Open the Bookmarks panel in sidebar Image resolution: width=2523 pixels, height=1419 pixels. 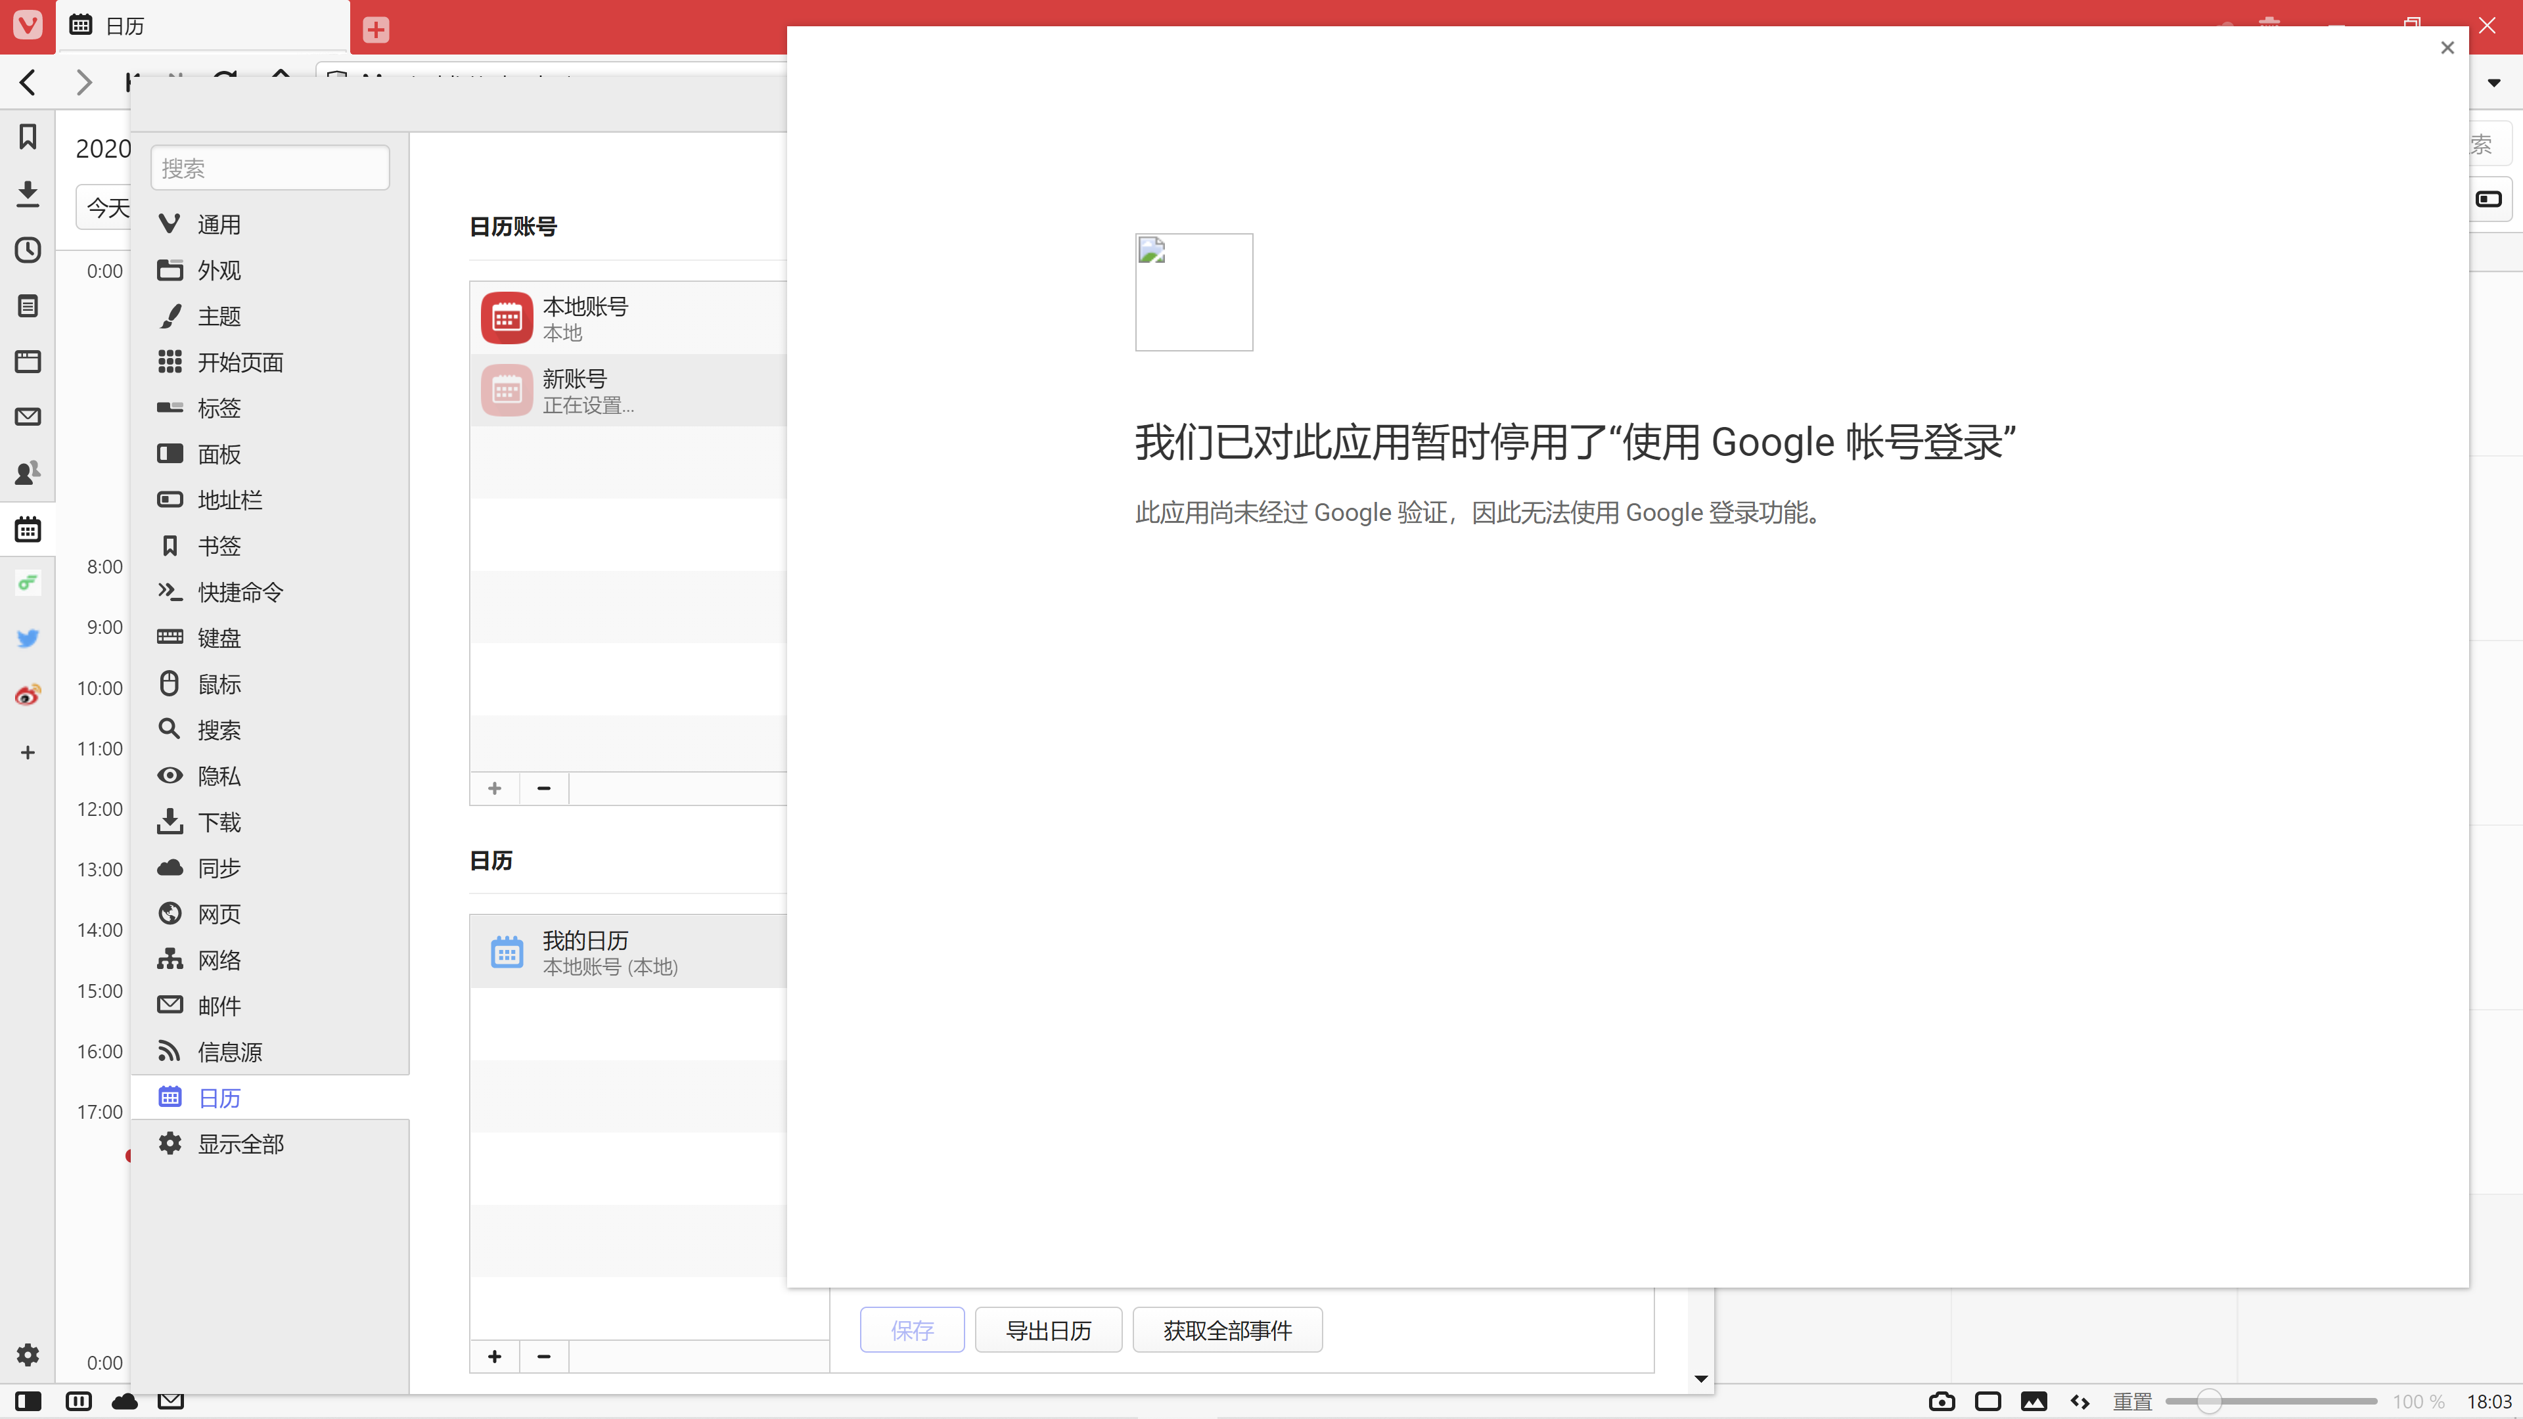28,137
